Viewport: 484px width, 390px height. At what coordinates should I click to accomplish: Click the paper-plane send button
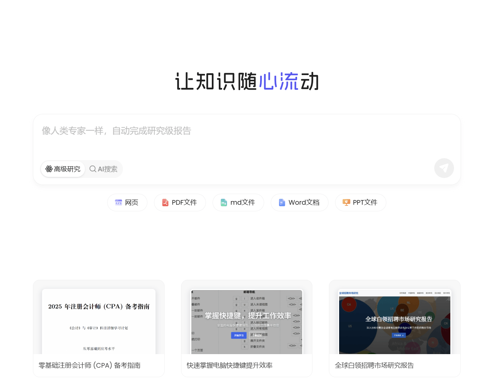(444, 168)
